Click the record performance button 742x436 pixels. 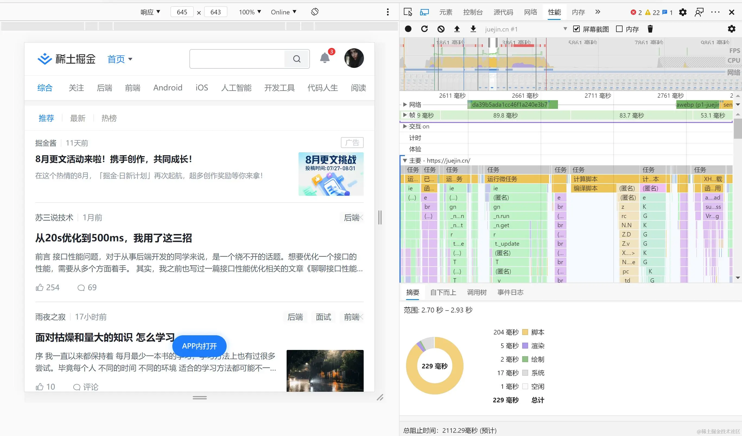coord(408,29)
